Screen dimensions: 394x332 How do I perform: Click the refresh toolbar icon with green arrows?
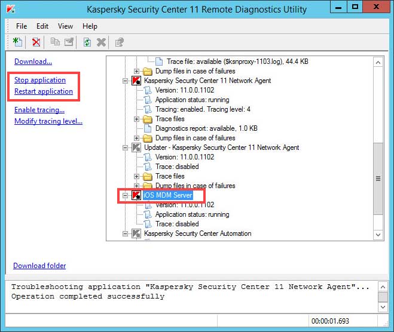[x=87, y=42]
